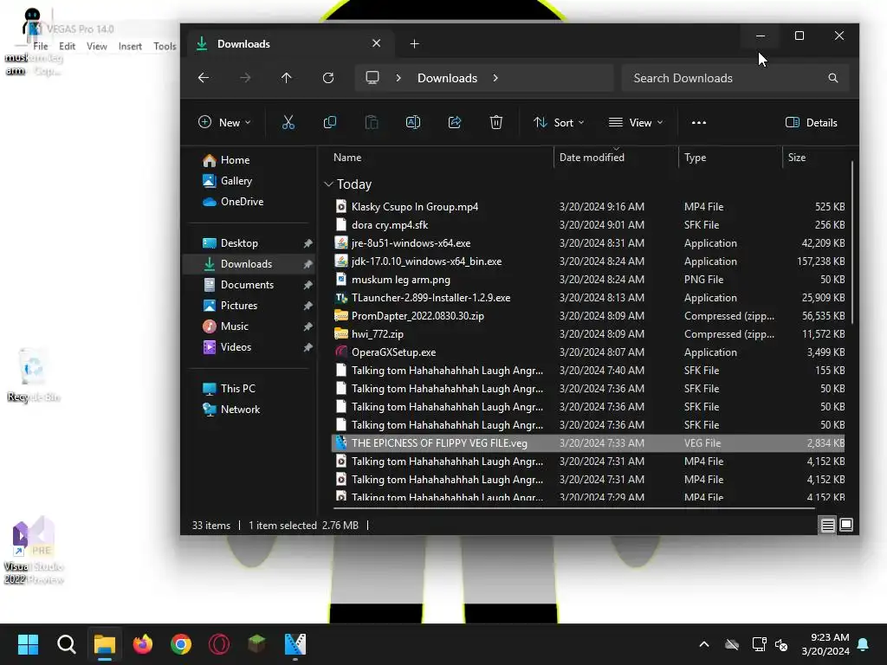Switch to large thumbnails view icon
The image size is (887, 665).
[846, 525]
